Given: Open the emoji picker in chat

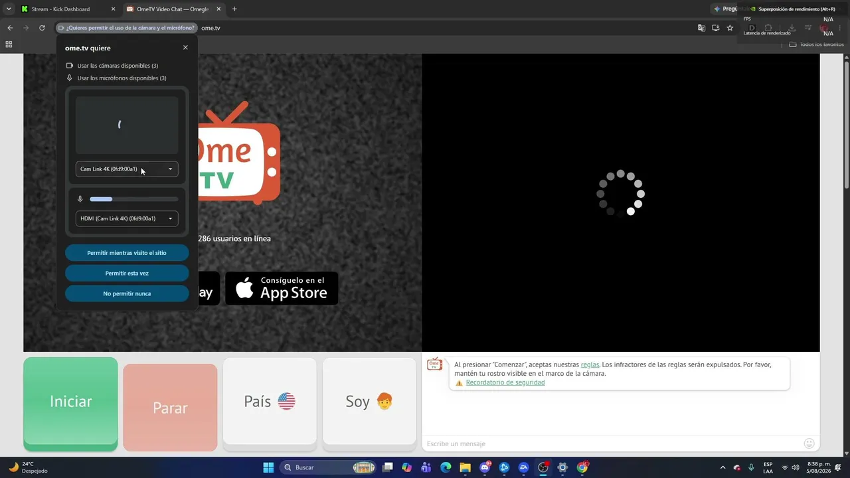Looking at the screenshot, I should coord(809,443).
